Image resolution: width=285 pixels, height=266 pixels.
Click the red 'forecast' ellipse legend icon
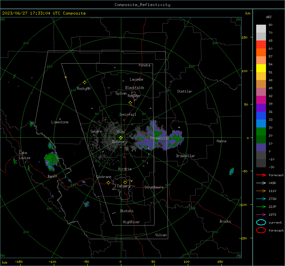(x=261, y=230)
